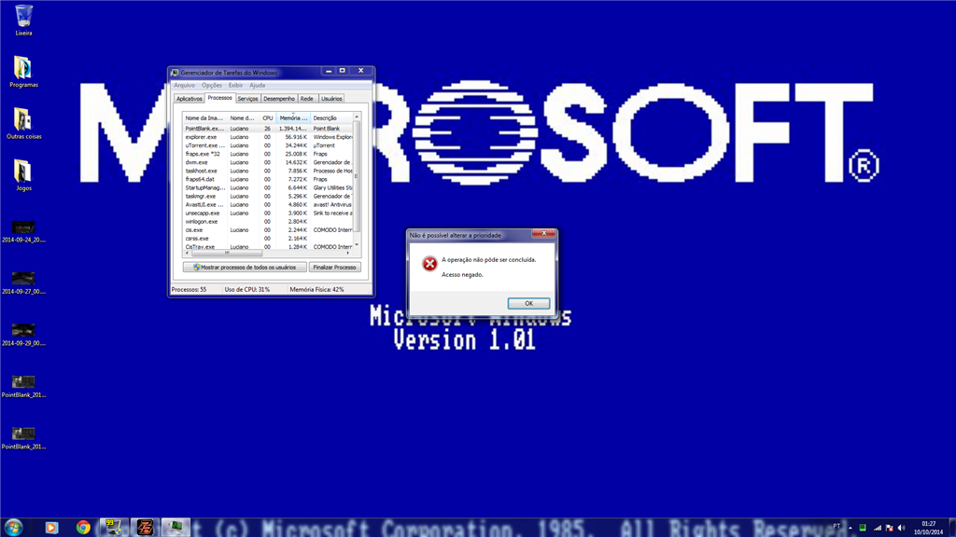The height and width of the screenshot is (537, 956).
Task: Select the dwm.exe process row
Action: click(268, 162)
